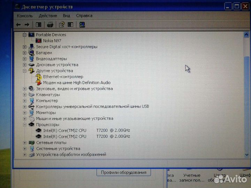Scan for hardware changes toolbar icon
Screen dimensions: 251x188
click(82, 25)
